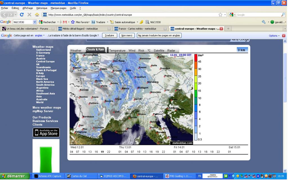Screen dimensions: 288x181
Task: Reload the page with refresh icon
Action: coord(22,15)
